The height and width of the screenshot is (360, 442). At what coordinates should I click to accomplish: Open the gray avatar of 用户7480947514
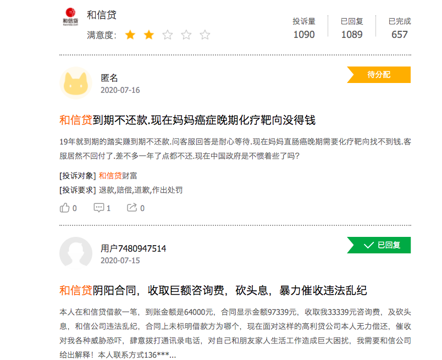coord(75,253)
